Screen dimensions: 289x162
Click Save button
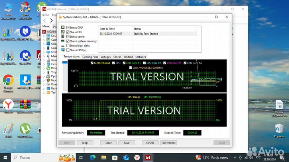(126, 143)
